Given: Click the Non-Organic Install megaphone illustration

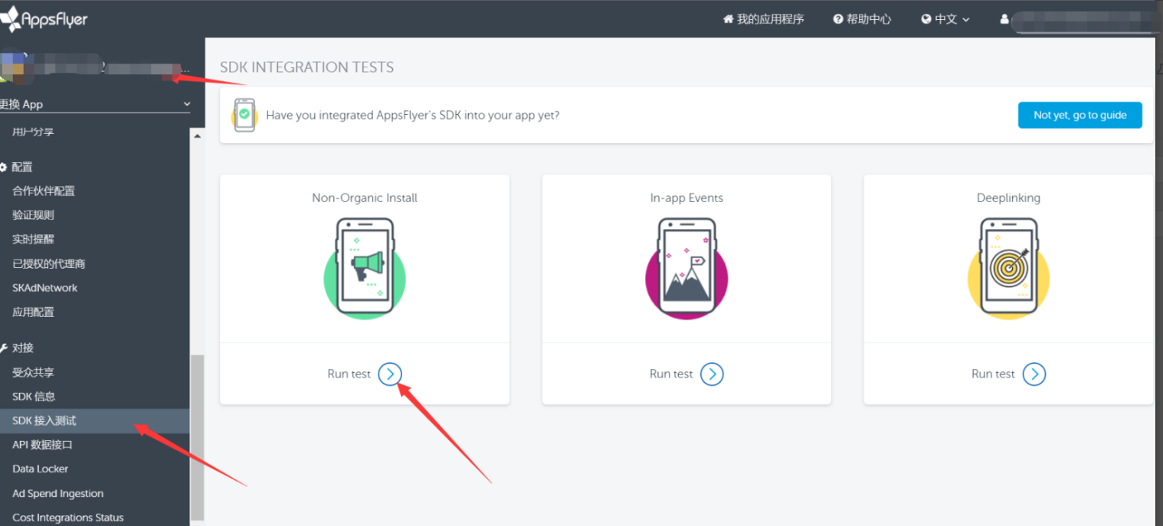Looking at the screenshot, I should tap(365, 268).
